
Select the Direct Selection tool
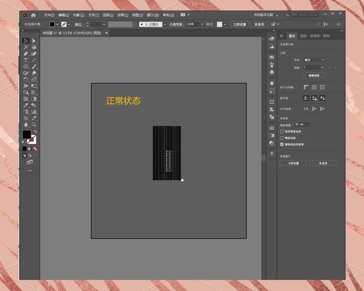[x=34, y=41]
